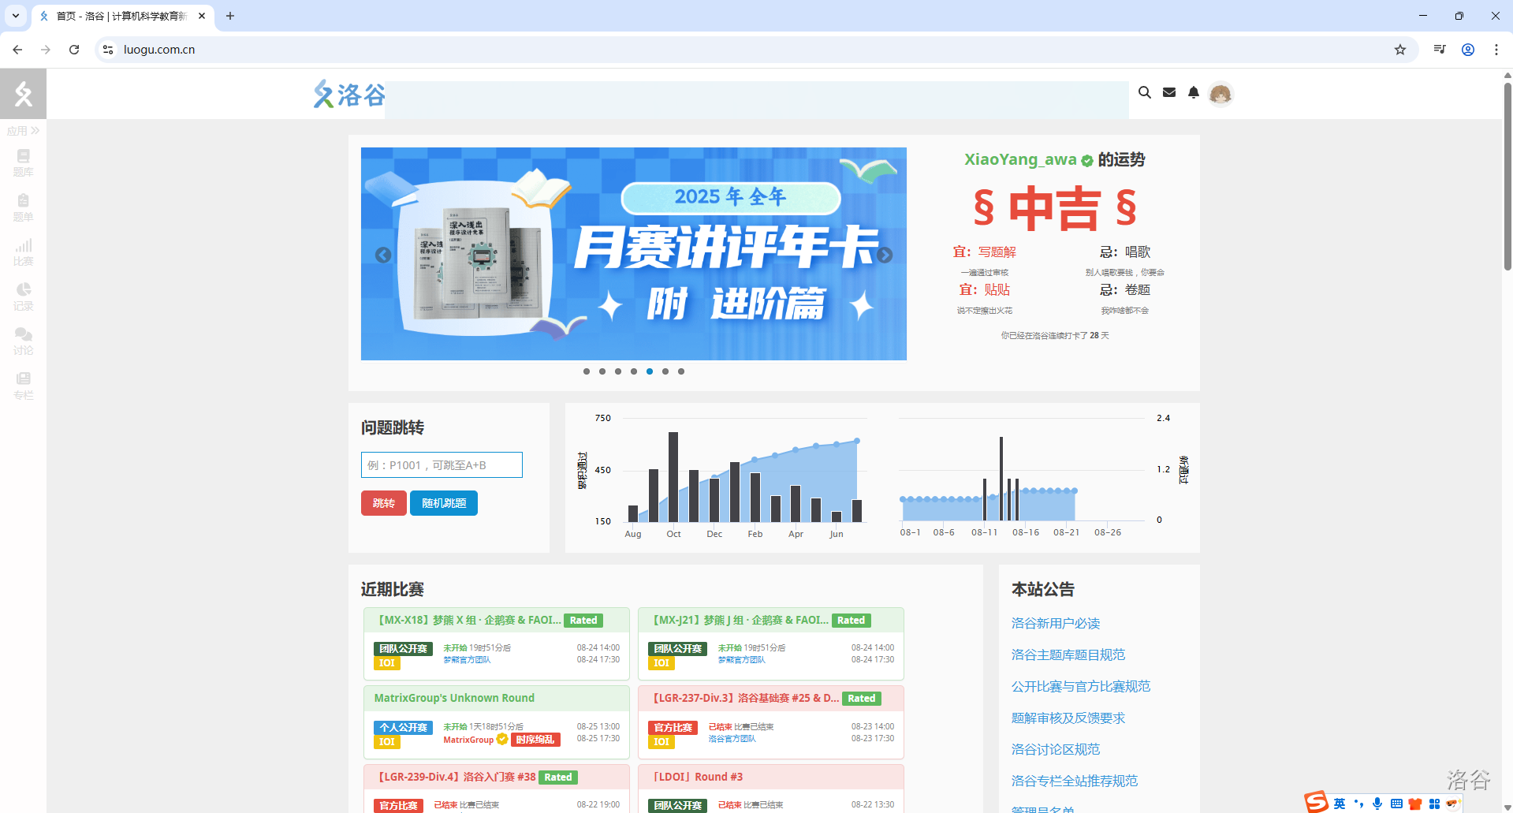Select the first carousel dot indicator
The image size is (1513, 813).
[x=587, y=371]
